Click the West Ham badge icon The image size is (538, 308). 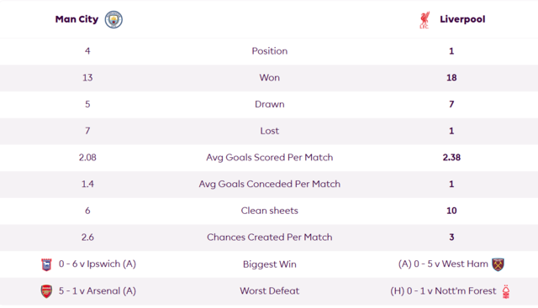pyautogui.click(x=498, y=264)
